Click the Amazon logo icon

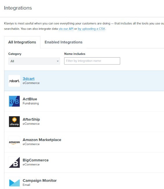(14, 142)
